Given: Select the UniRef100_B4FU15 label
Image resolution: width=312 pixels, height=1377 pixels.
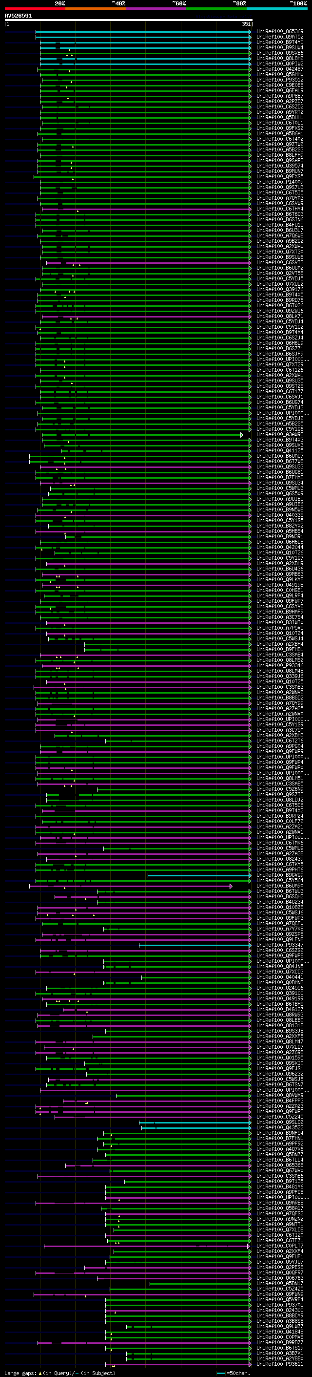Looking at the screenshot, I should pyautogui.click(x=279, y=225).
